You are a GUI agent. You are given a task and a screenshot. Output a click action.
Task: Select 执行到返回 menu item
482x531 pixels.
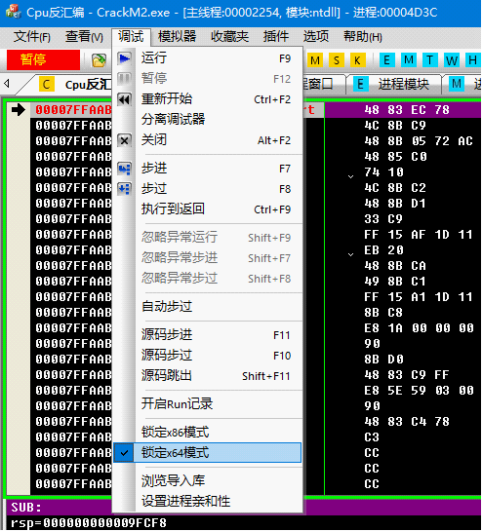(x=207, y=209)
